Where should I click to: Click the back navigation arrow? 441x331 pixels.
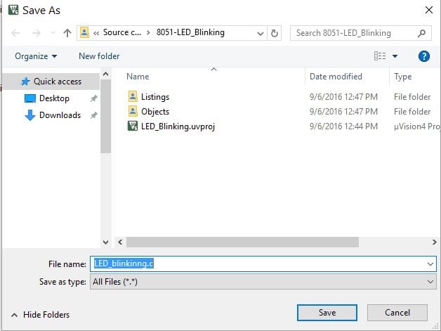(16, 33)
